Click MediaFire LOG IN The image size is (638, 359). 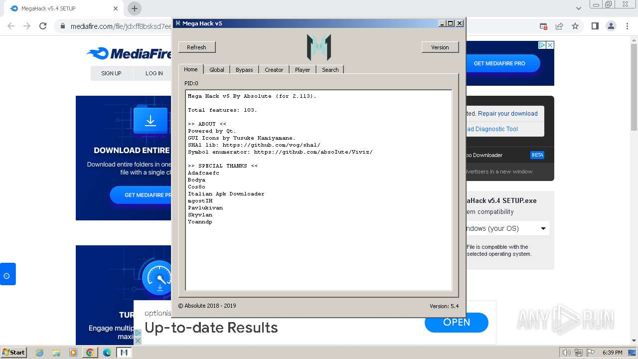(154, 73)
